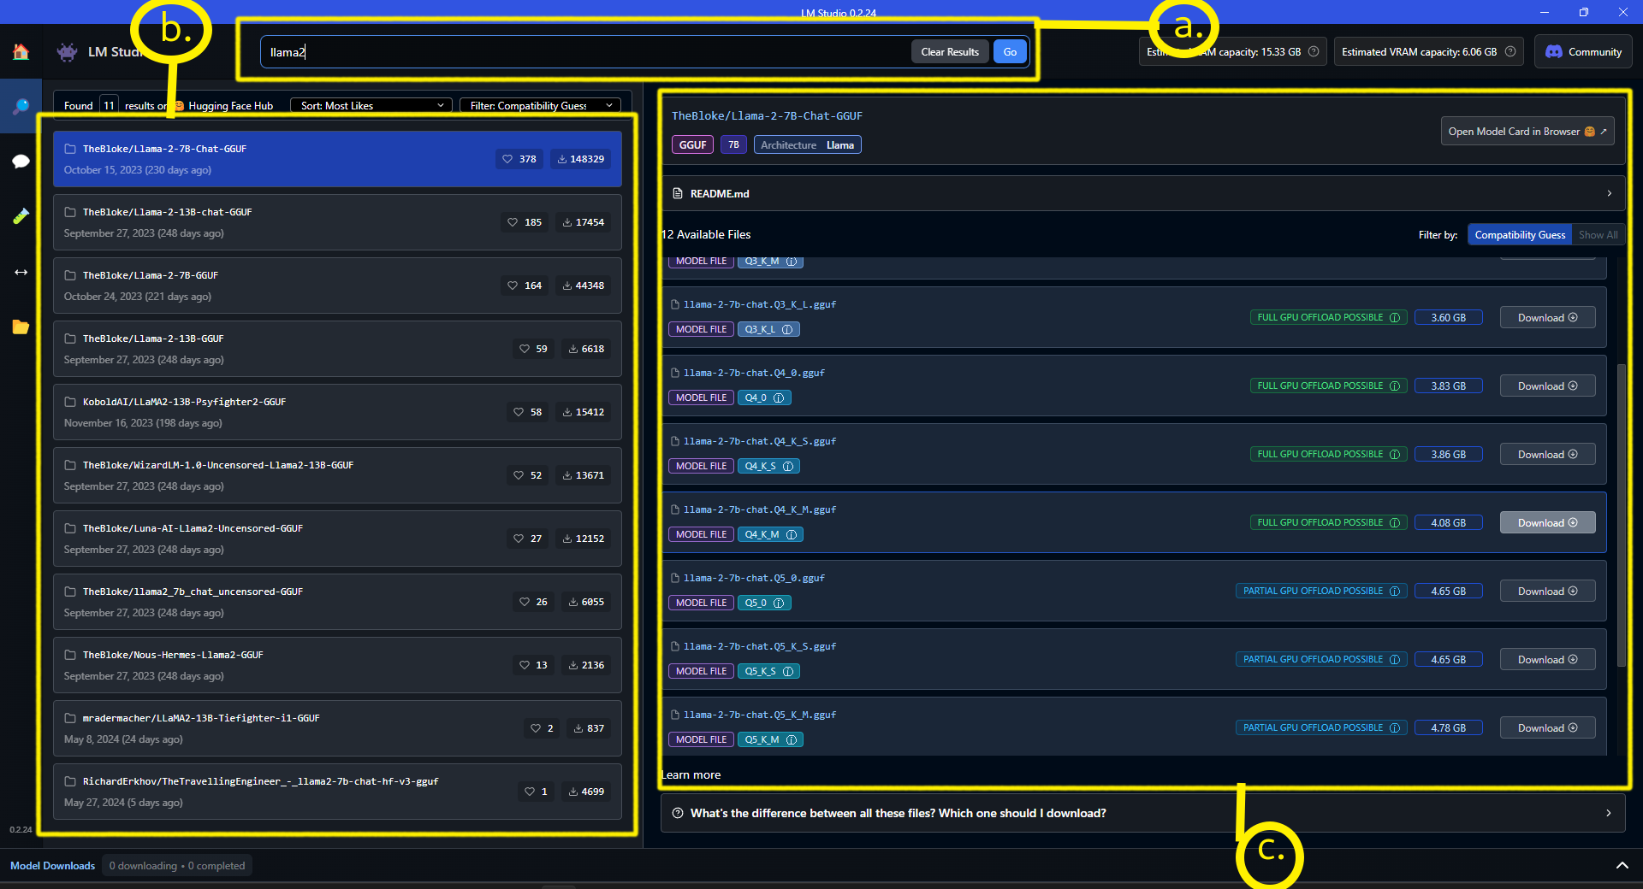Viewport: 1643px width, 889px height.
Task: Open the Local Server arrows icon
Action: pyautogui.click(x=21, y=272)
